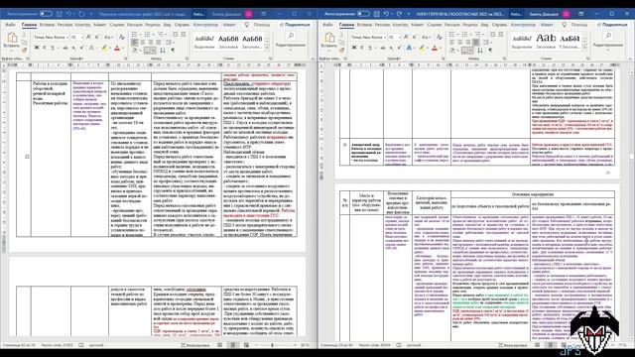Open Рецензирование tab in left window
The height and width of the screenshot is (357, 635).
click(x=152, y=25)
